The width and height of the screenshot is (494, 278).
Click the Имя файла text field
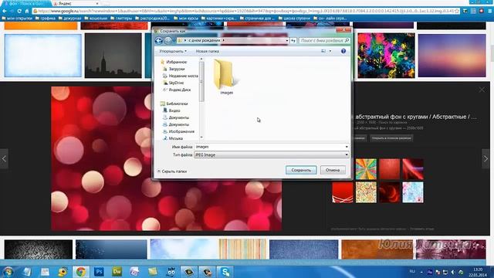click(269, 147)
